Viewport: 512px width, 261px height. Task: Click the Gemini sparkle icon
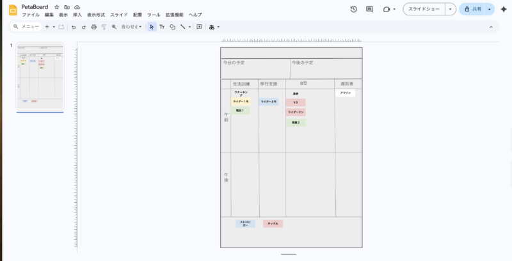[x=503, y=10]
